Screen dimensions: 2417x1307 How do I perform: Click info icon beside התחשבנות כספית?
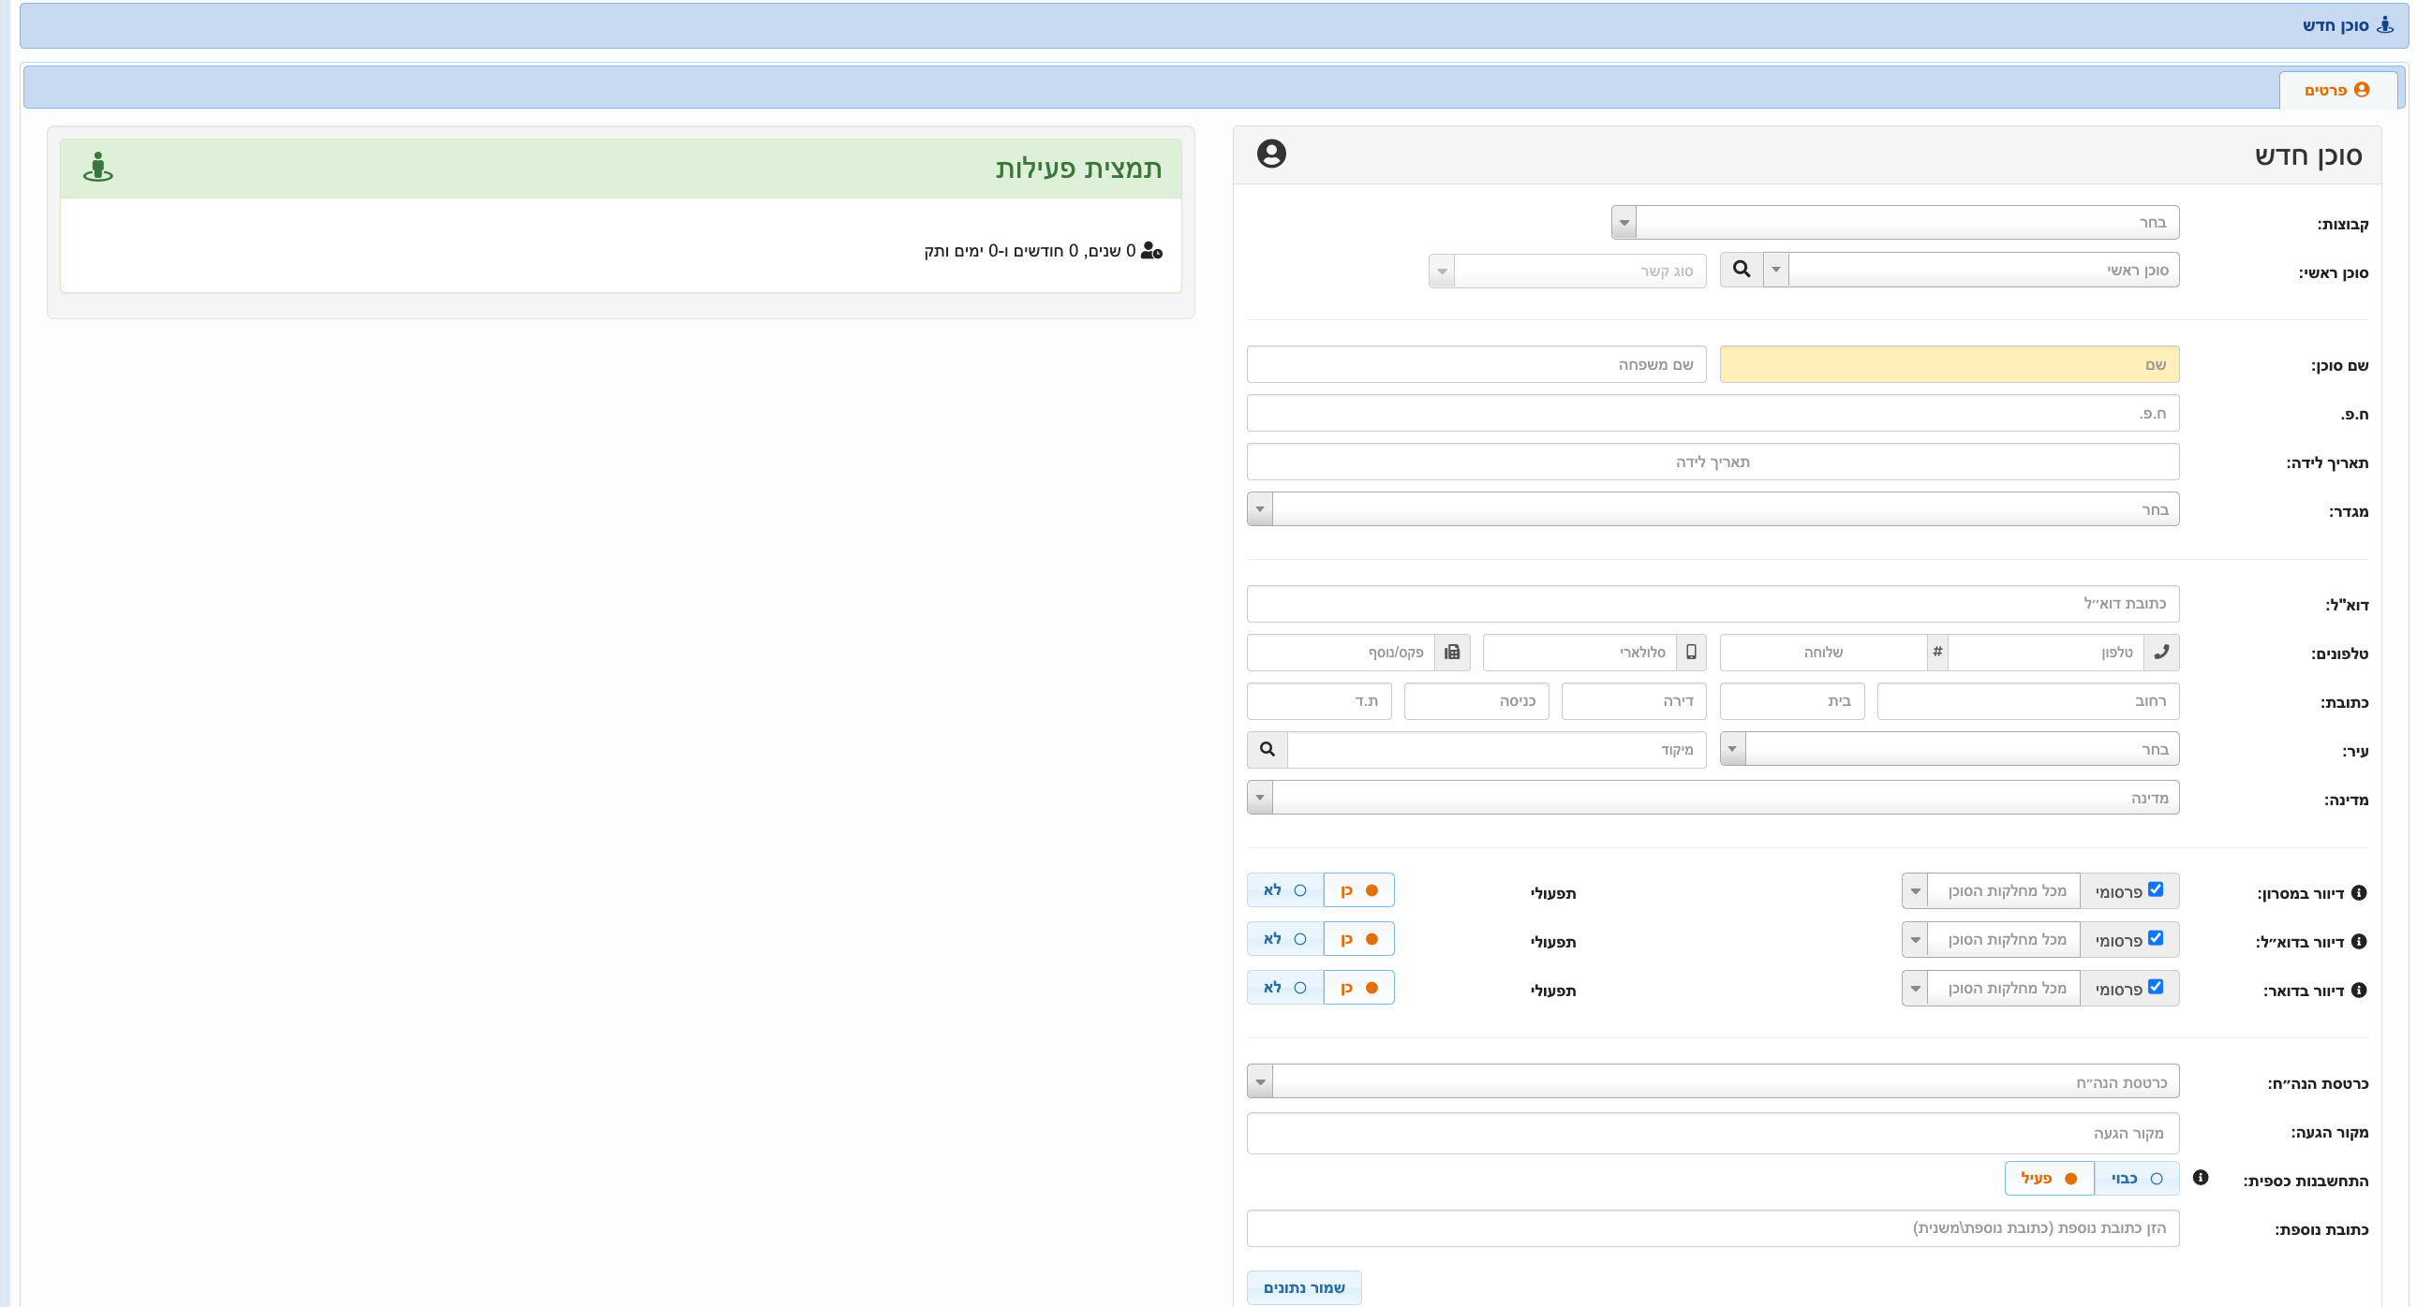[x=2201, y=1178]
